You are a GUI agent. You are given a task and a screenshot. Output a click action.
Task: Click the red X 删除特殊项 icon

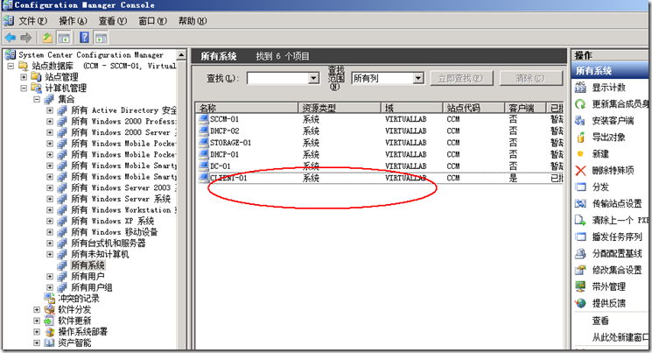coord(580,170)
